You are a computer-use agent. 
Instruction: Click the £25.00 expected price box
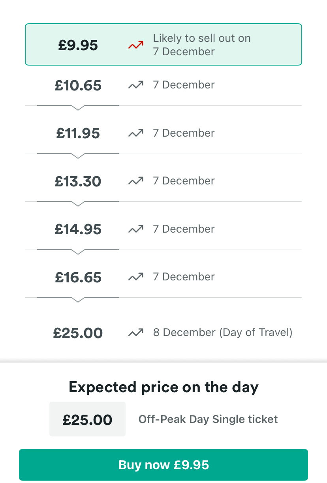point(87,419)
